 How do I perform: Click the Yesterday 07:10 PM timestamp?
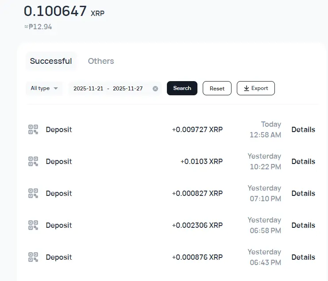[264, 193]
